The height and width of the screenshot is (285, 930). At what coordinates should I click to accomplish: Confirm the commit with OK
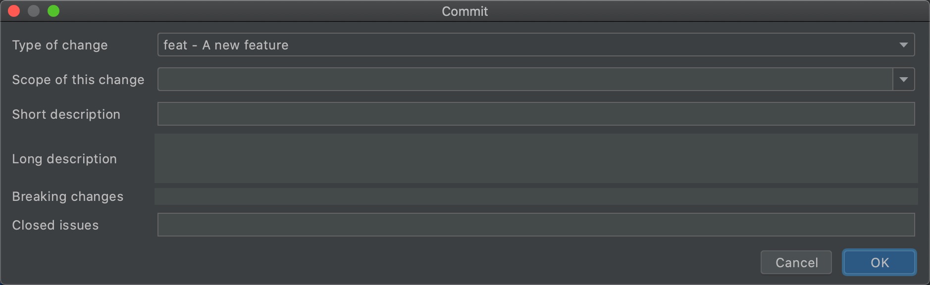[x=879, y=263]
